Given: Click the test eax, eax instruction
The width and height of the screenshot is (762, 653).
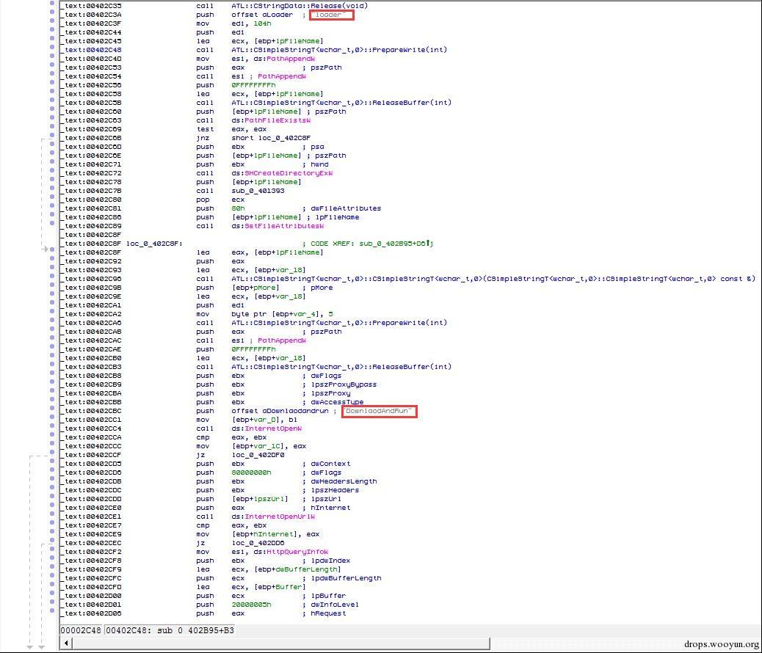Looking at the screenshot, I should click(231, 129).
